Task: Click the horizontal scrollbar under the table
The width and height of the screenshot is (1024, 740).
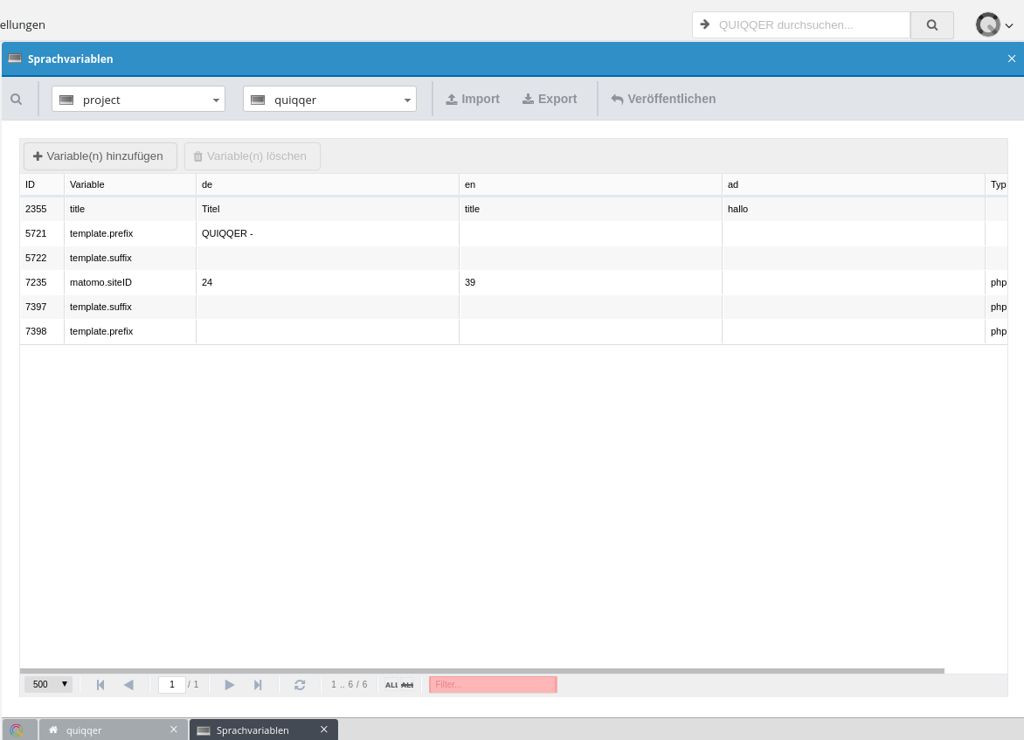Action: [x=481, y=671]
